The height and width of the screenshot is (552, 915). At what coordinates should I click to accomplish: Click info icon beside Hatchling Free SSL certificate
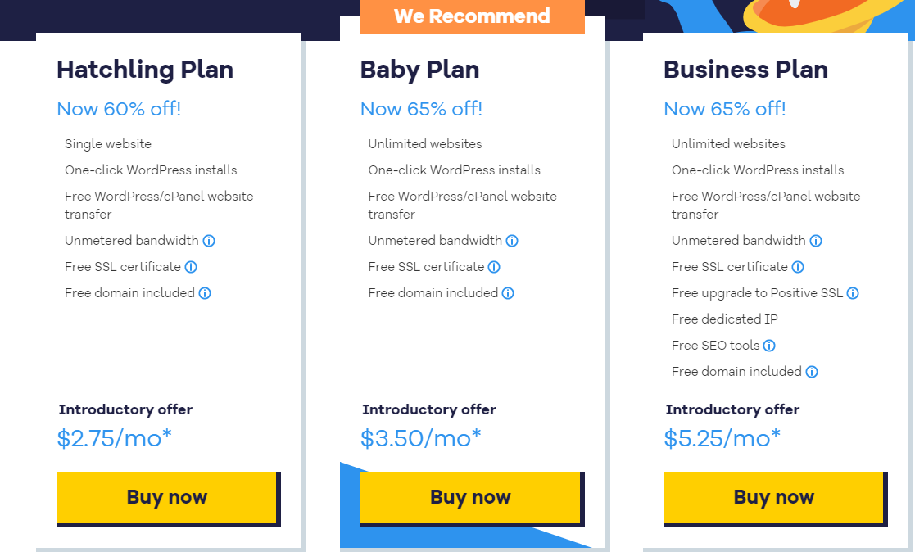click(191, 267)
